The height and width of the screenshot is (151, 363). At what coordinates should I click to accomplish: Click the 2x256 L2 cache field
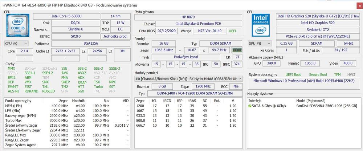click(x=97, y=51)
